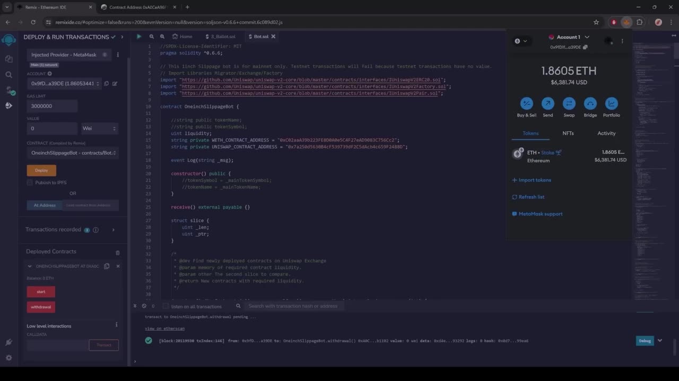Click the Stake link beside ETH
This screenshot has height=381, width=679.
[x=551, y=152]
